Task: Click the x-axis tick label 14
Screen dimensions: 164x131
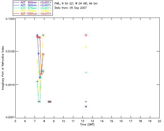Action: pos(102,121)
